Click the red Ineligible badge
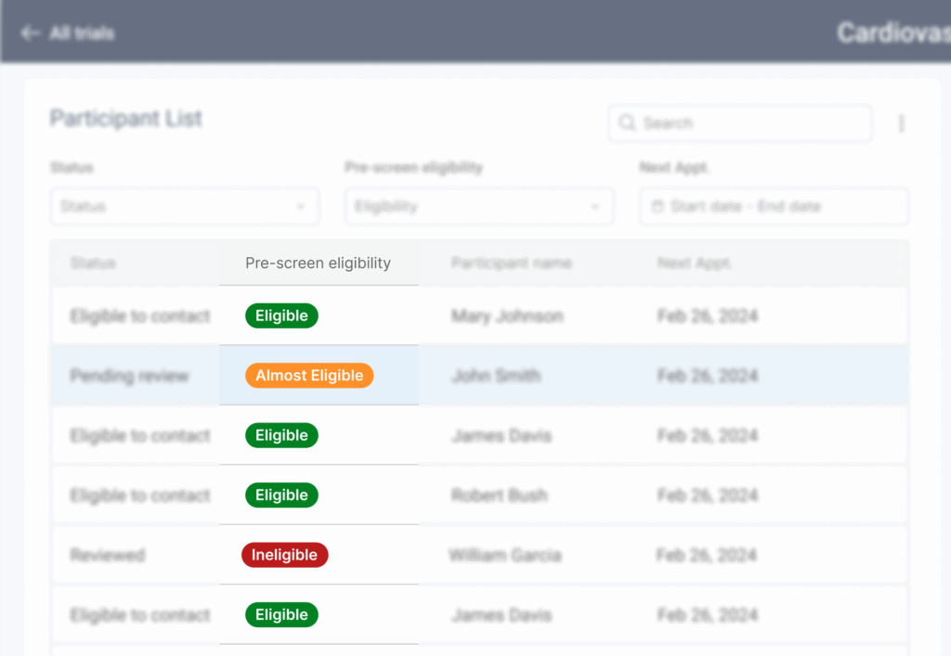This screenshot has width=951, height=656. click(284, 555)
